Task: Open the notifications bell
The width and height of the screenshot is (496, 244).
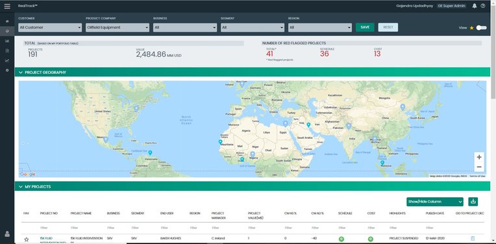Action: (474, 6)
